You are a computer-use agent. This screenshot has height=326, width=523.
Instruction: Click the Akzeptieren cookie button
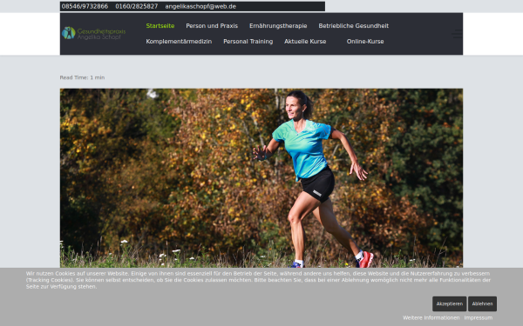449,303
